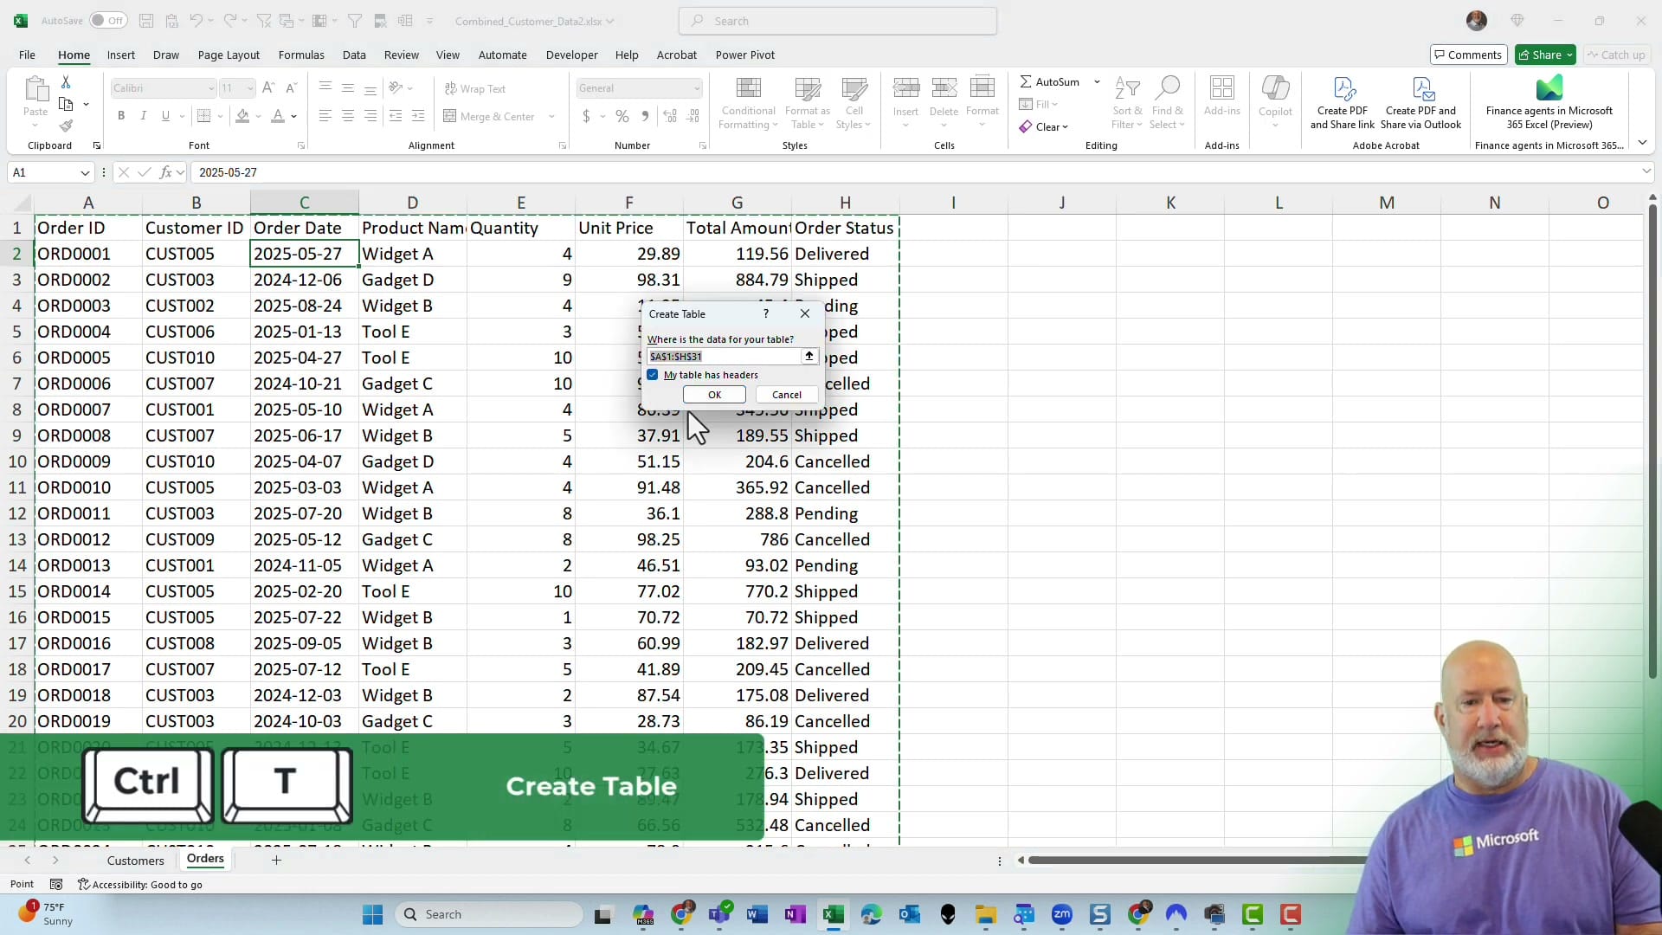Select the Increase Font Size icon
Viewport: 1662px width, 935px height.
click(x=268, y=87)
